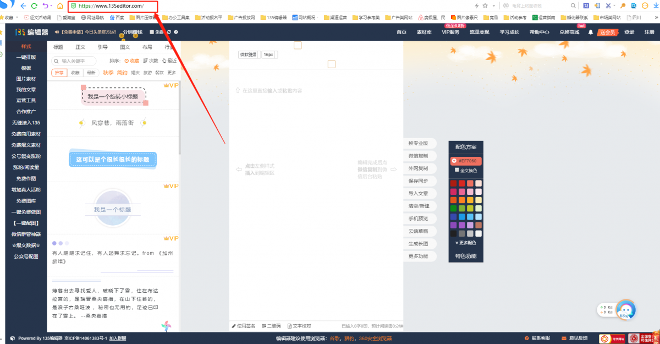
Task: Sort styles by 收藏
Action: [x=132, y=61]
